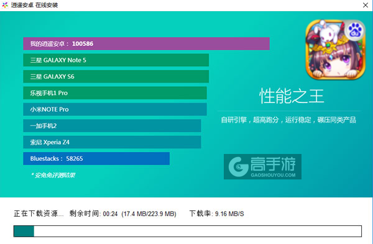Click the download progress bar
Image resolution: width=373 pixels, height=244 pixels.
188,231
